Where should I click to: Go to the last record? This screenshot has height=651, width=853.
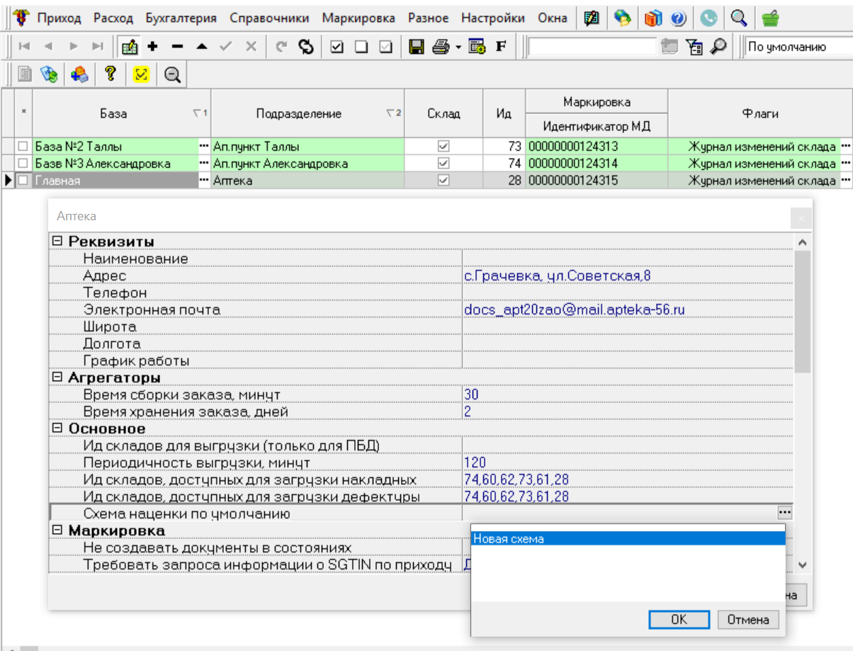pyautogui.click(x=98, y=47)
